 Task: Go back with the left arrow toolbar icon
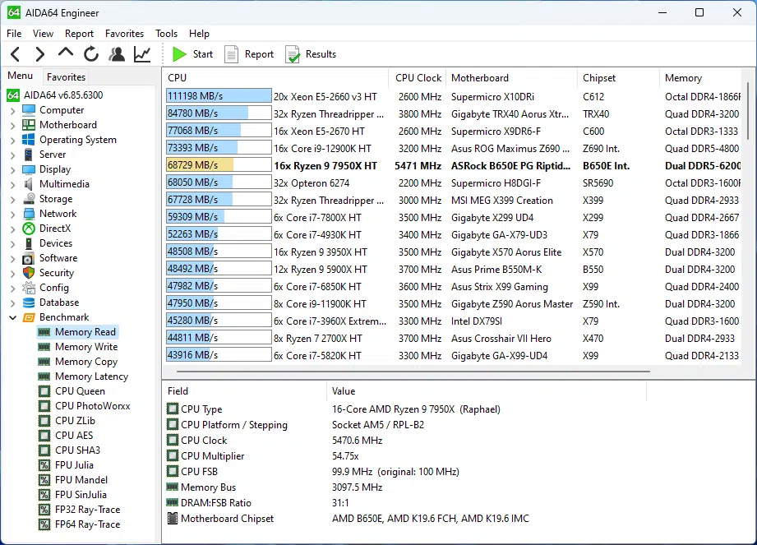point(15,54)
